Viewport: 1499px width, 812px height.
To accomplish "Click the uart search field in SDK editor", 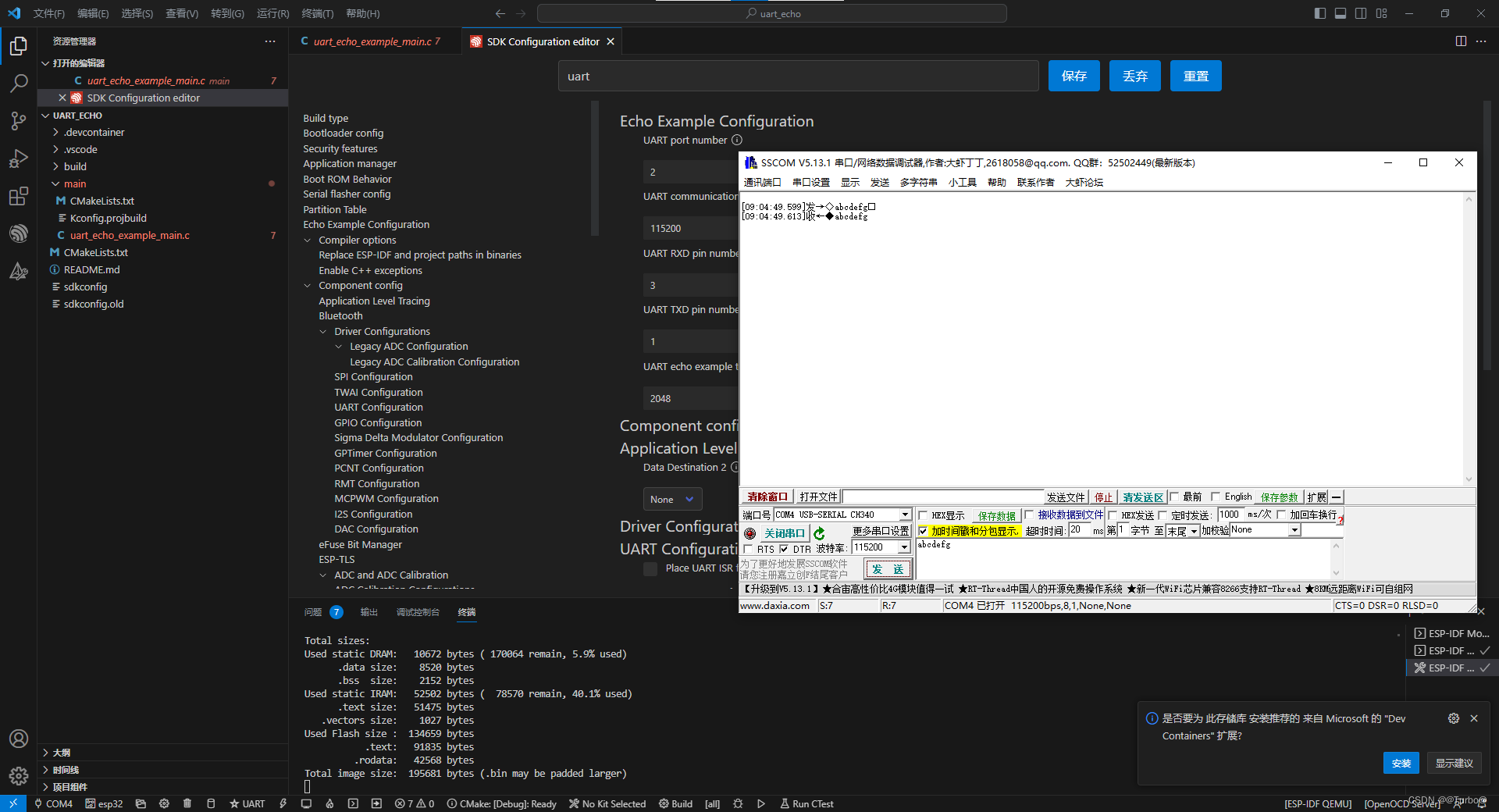I will point(797,76).
